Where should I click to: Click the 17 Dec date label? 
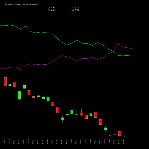pos(95,142)
